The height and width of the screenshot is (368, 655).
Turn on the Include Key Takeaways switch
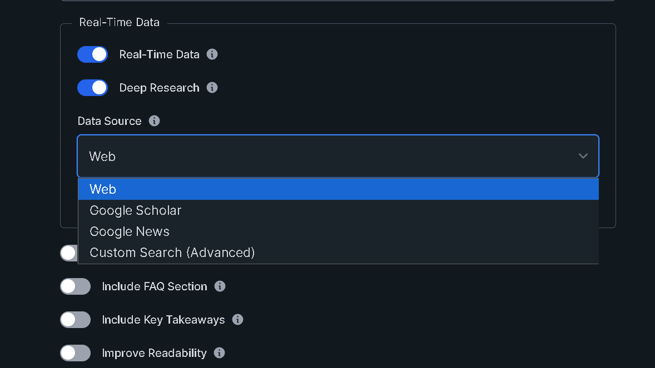75,319
